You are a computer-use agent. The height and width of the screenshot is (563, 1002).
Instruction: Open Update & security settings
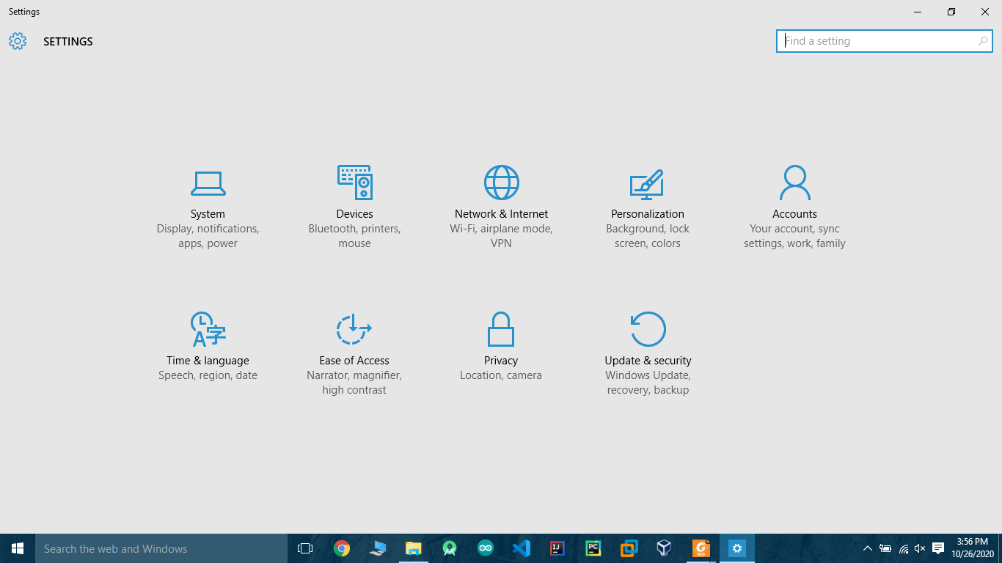point(648,354)
